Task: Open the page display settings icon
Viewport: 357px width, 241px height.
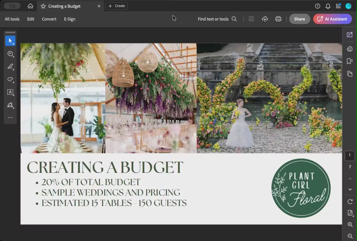Action: 350,213
